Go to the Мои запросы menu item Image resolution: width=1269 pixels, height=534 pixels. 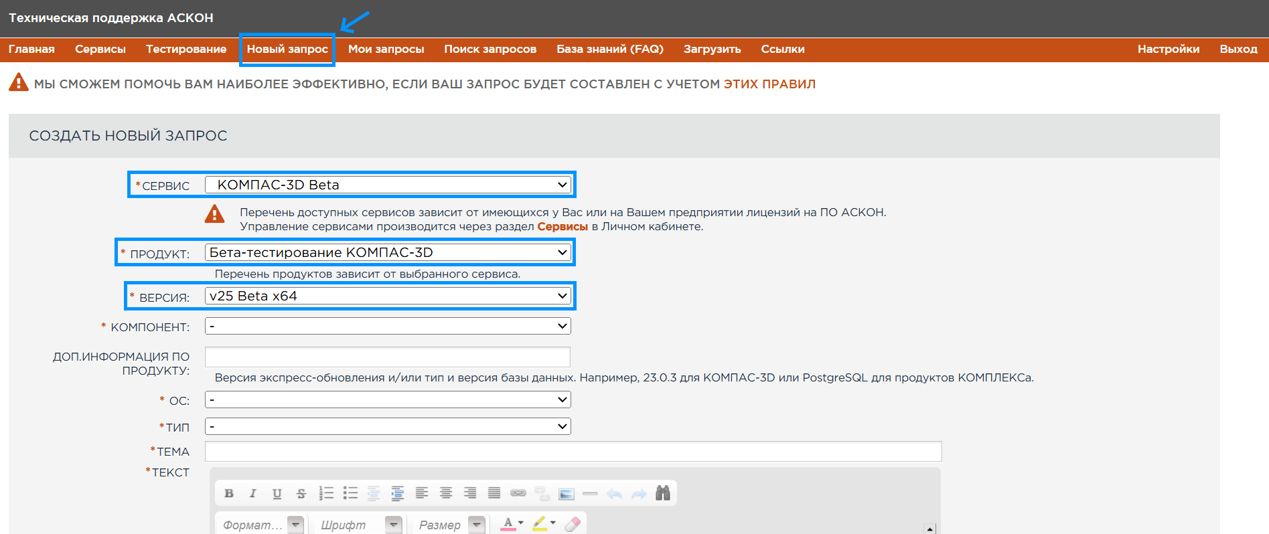(x=386, y=49)
